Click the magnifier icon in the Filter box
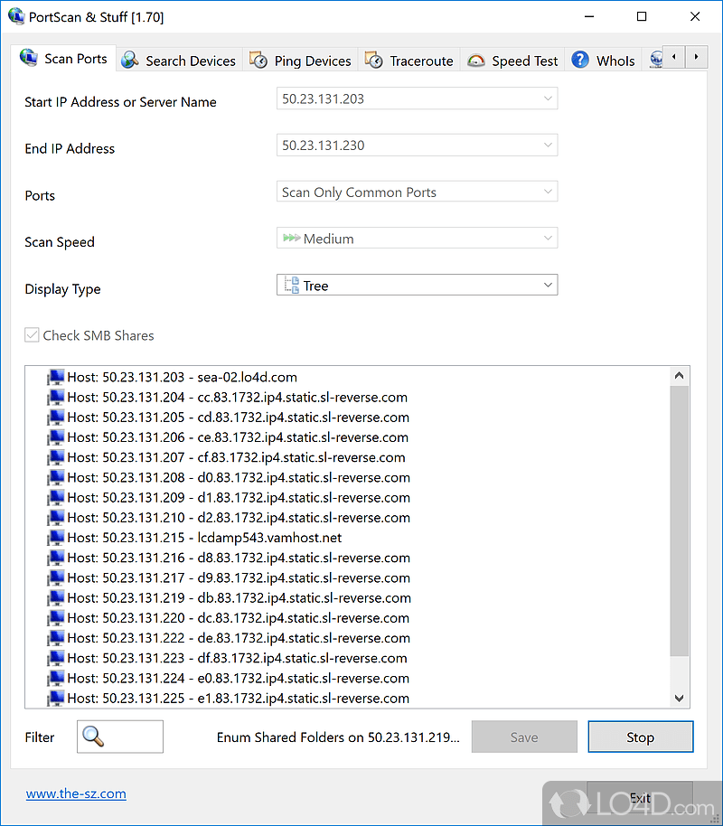Image resolution: width=723 pixels, height=826 pixels. pos(91,737)
